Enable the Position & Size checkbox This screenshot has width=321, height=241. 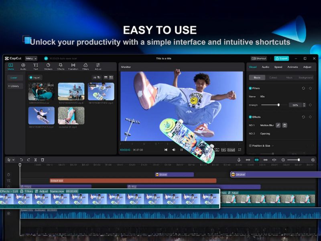coord(250,146)
